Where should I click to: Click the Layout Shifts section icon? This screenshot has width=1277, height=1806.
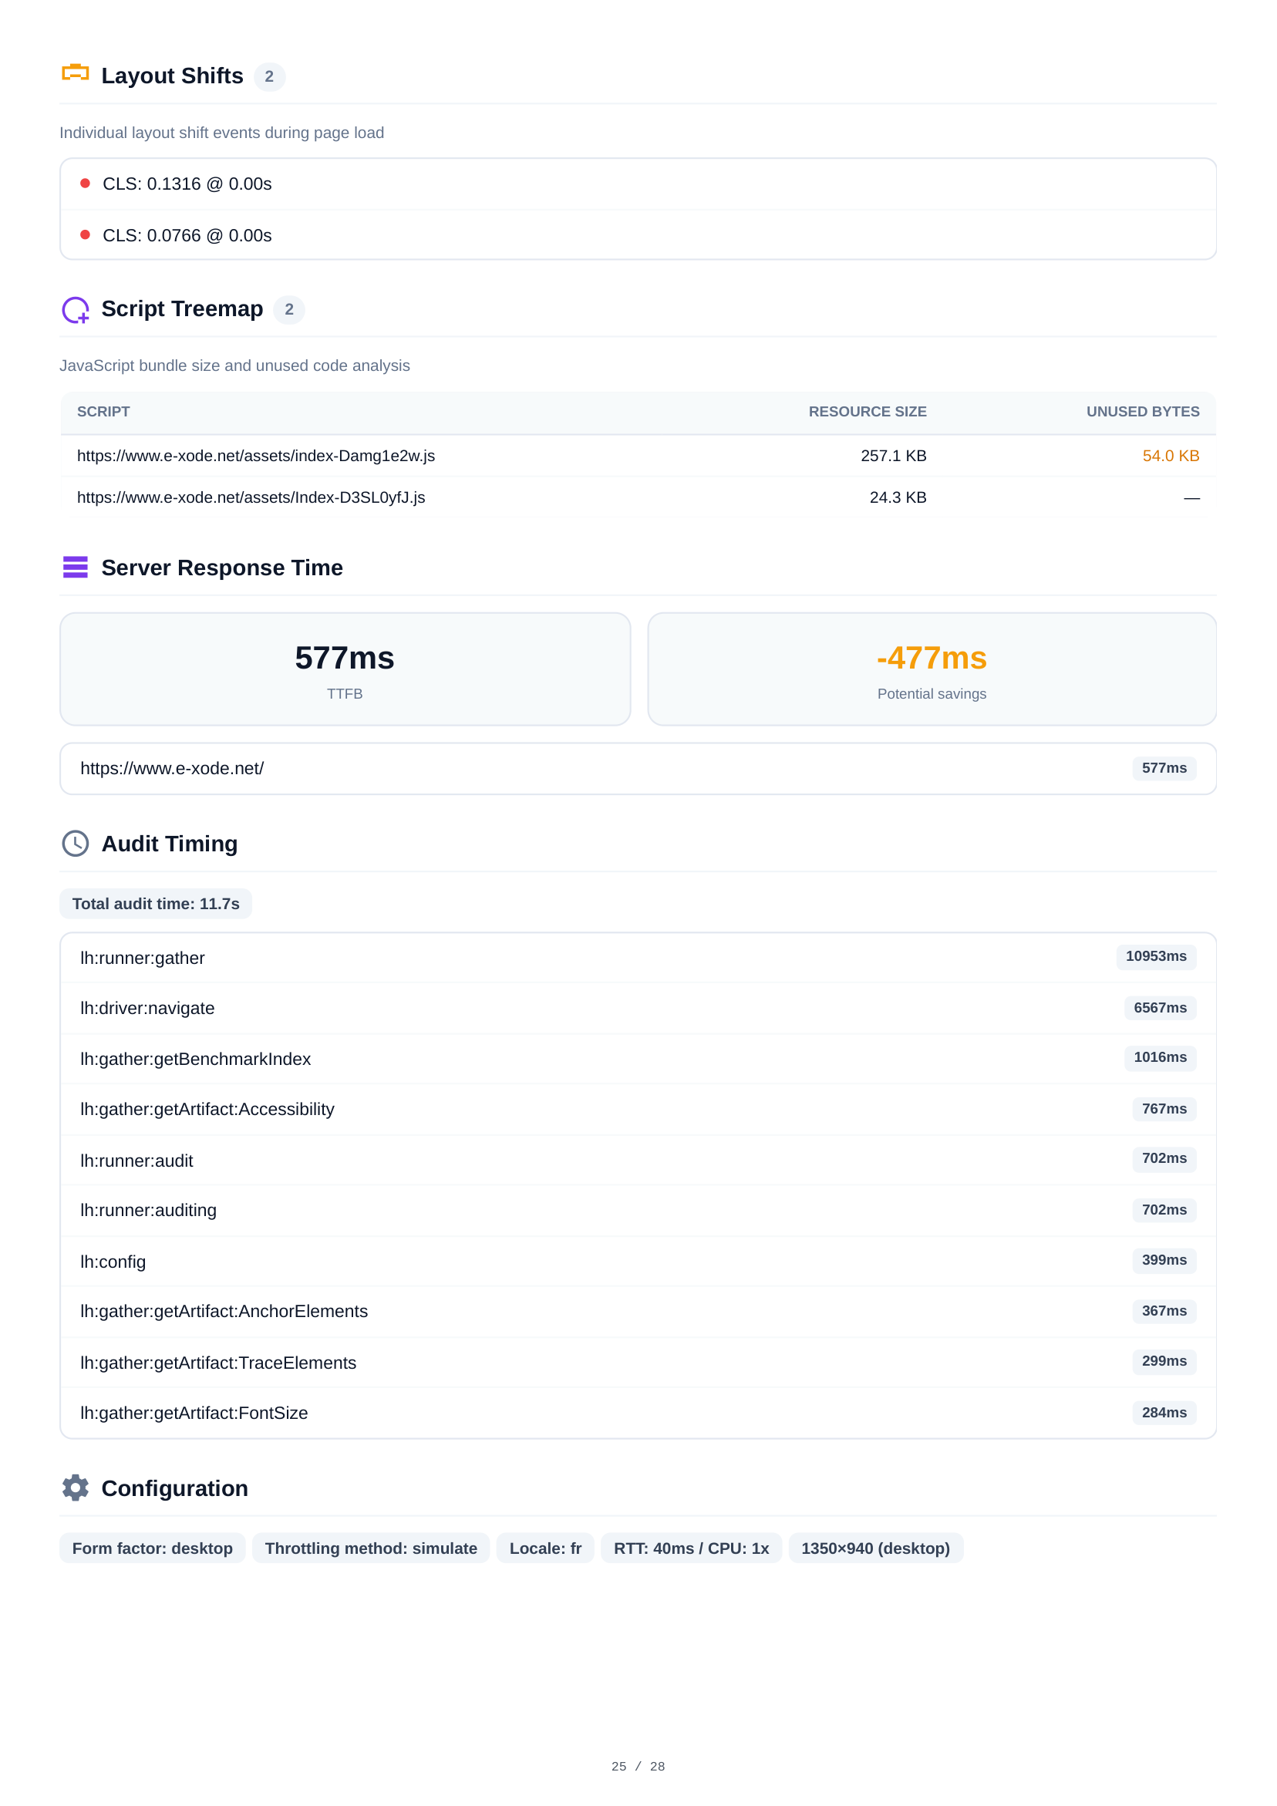[x=75, y=74]
